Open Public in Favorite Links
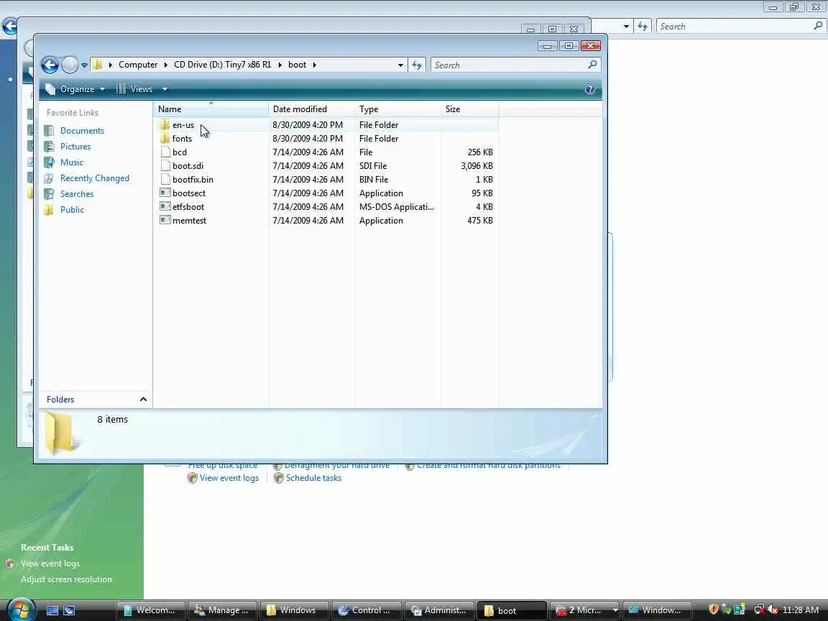Viewport: 828px width, 621px height. [72, 210]
